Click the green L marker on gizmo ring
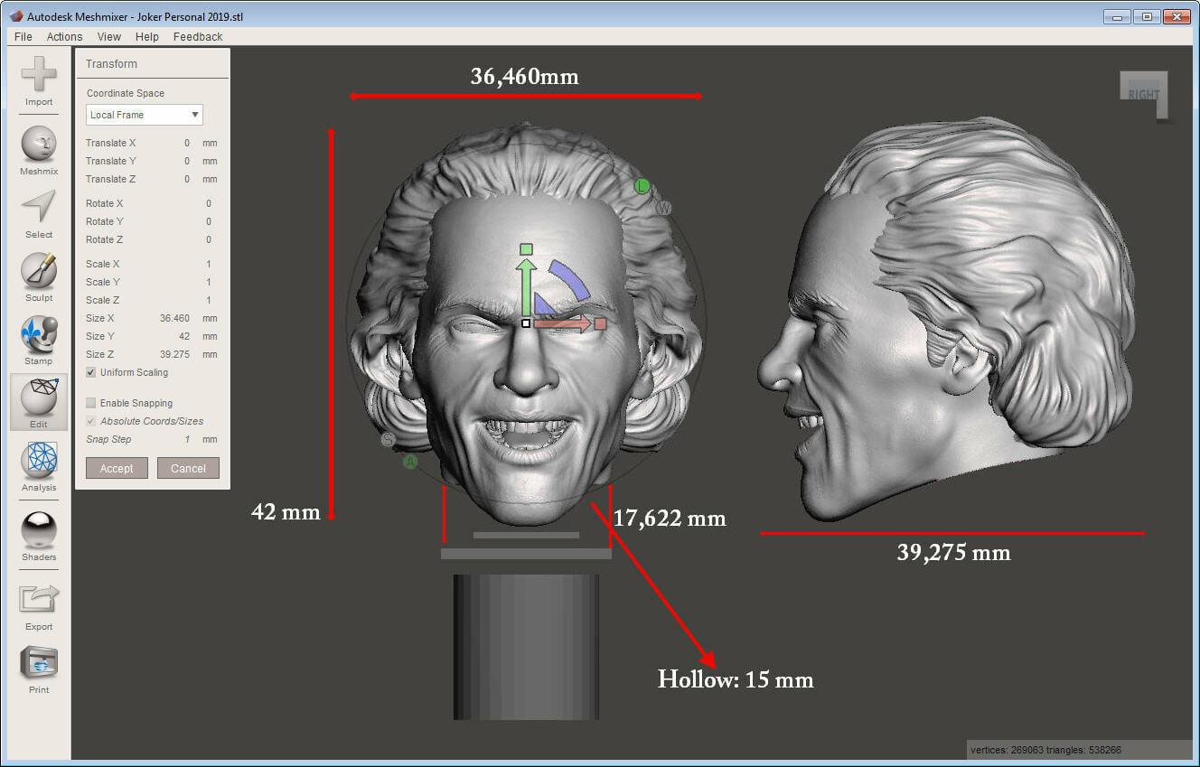Image resolution: width=1200 pixels, height=767 pixels. click(642, 186)
